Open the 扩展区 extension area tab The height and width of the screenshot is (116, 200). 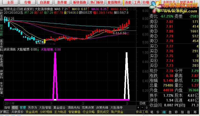point(5,112)
